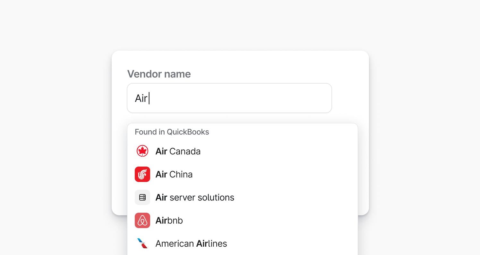Click the Vendor name label

(159, 74)
